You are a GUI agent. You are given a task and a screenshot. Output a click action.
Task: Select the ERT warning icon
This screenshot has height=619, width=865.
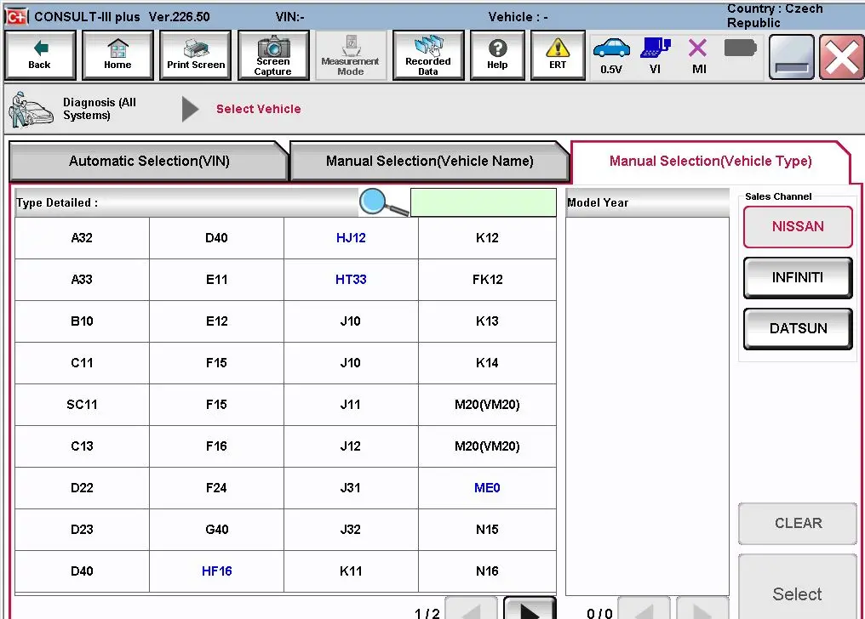pos(557,54)
